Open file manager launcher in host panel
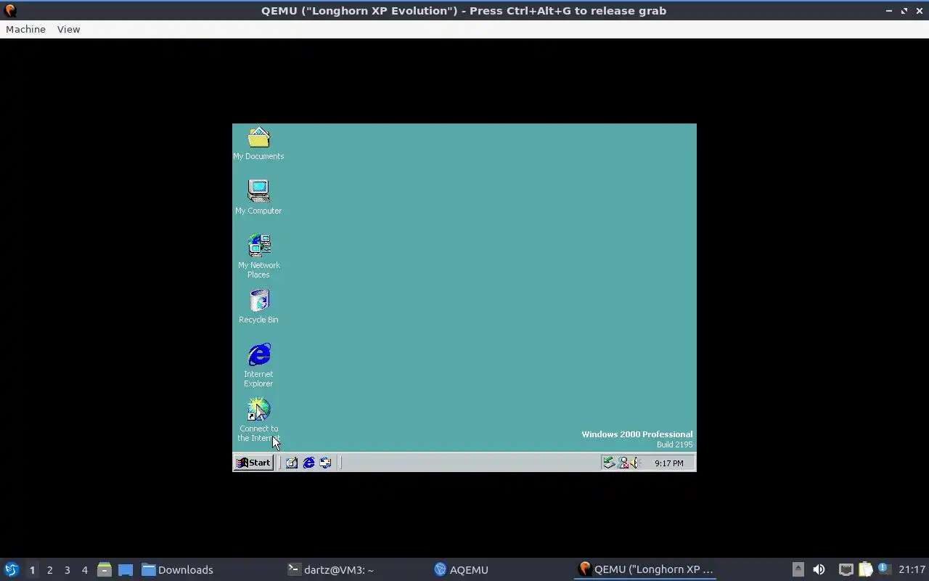 tap(105, 569)
